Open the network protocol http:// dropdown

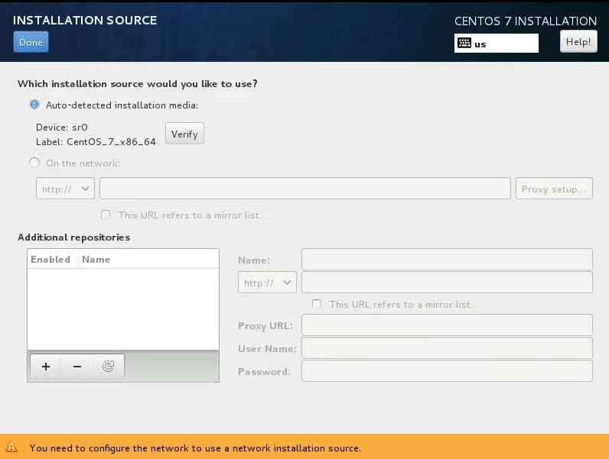[x=65, y=189]
